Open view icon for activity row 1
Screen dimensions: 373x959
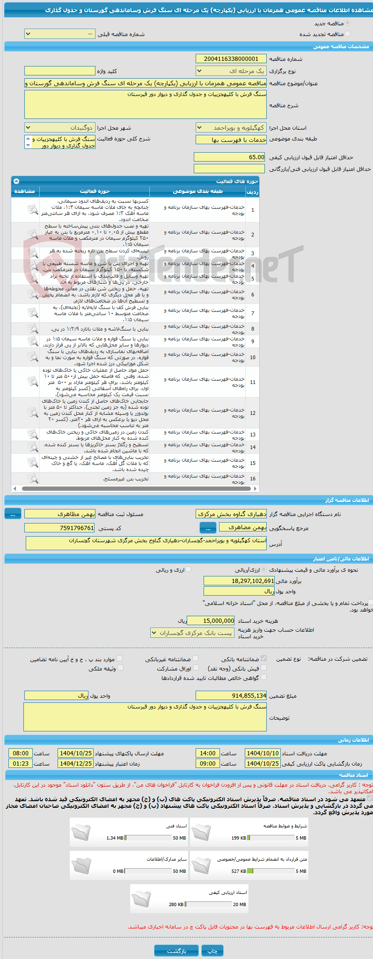click(32, 210)
